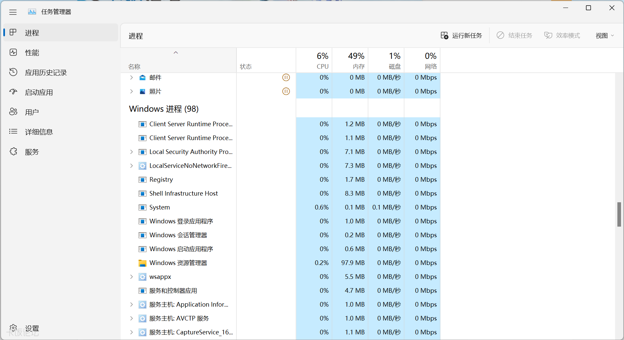624x340 pixels.
Task: Click Shell Infrastructure Host icon
Action: (143, 194)
